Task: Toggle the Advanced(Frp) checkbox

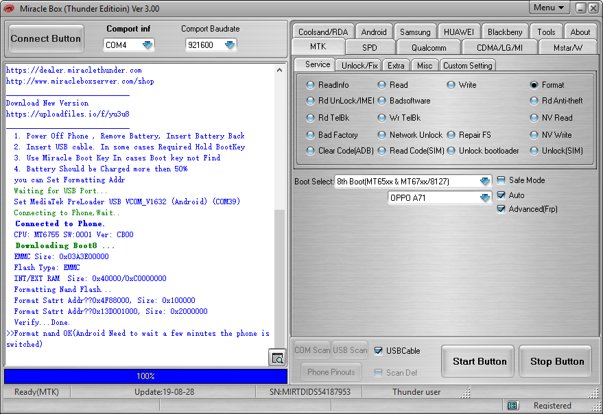Action: 501,209
